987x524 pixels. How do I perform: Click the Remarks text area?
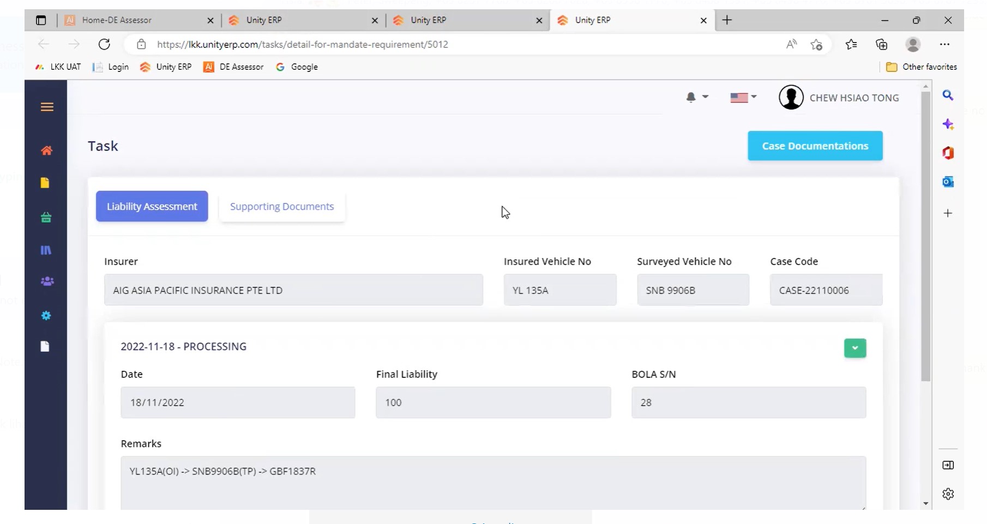tap(493, 483)
